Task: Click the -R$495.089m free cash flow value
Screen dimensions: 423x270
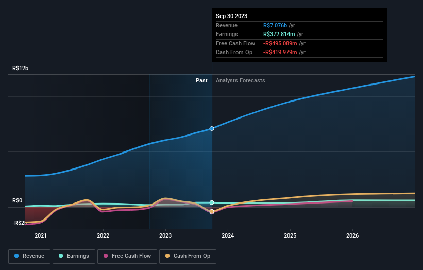Action: click(280, 43)
